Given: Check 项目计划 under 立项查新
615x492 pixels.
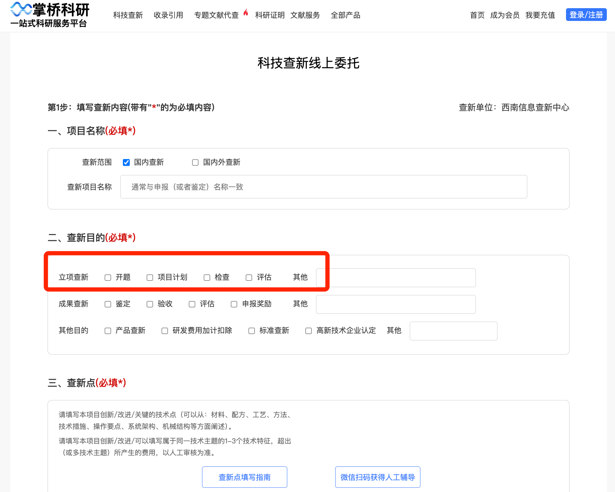Looking at the screenshot, I should (x=150, y=278).
